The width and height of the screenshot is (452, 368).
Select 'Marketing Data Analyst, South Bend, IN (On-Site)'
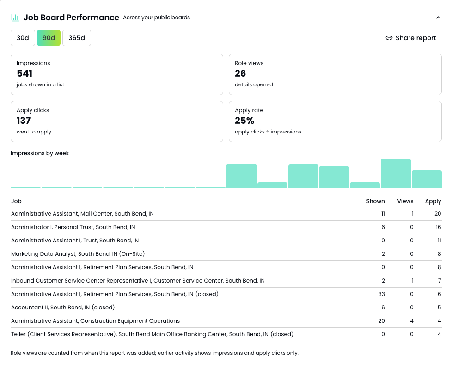(x=226, y=254)
